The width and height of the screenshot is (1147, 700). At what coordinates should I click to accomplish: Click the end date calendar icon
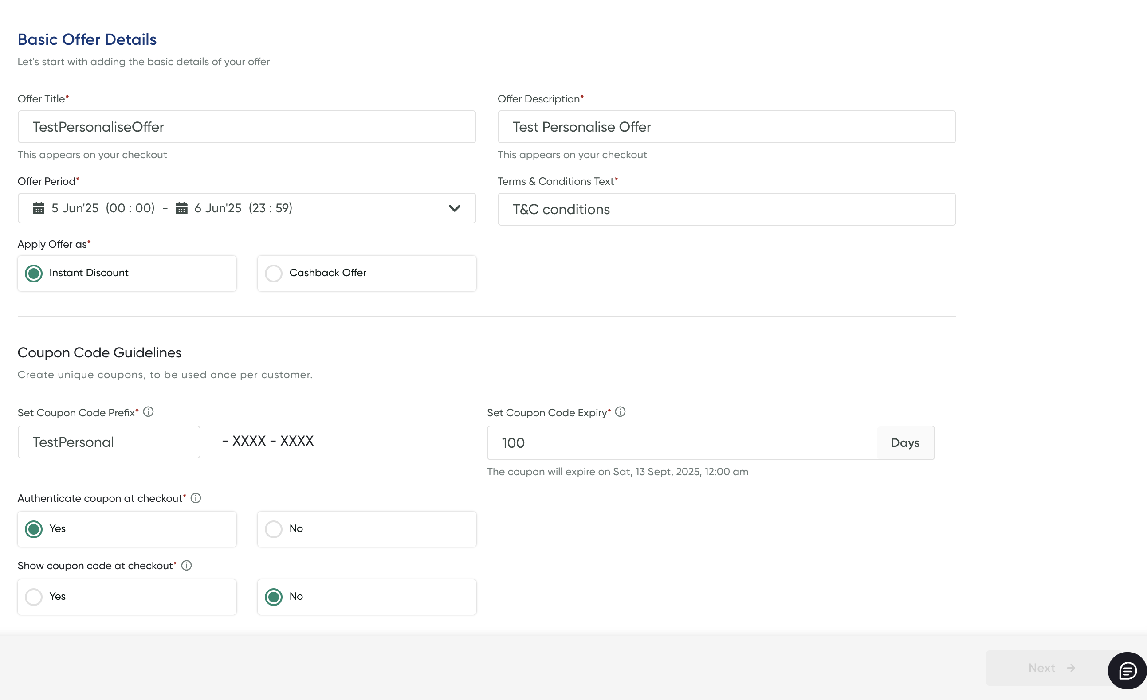coord(181,208)
